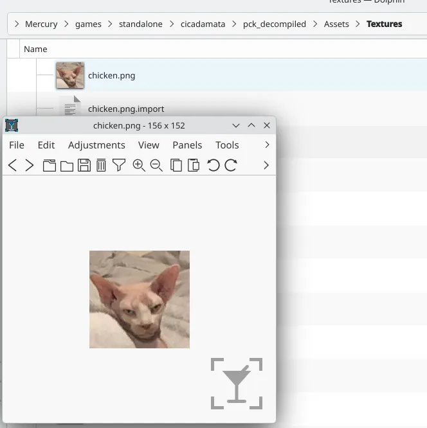The width and height of the screenshot is (427, 428).
Task: Navigate to games in Dolphin breadcrumb
Action: (88, 24)
